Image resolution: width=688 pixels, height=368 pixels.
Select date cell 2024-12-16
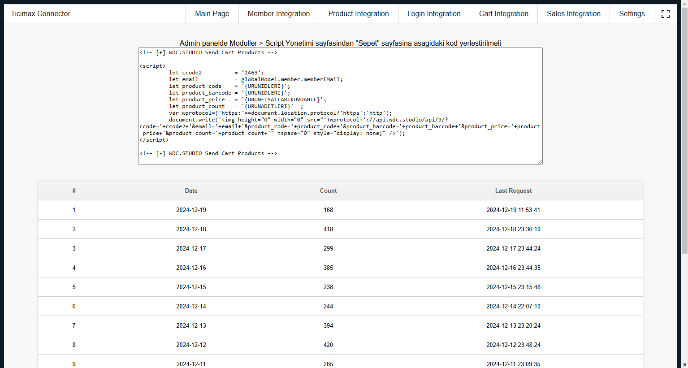pos(191,268)
